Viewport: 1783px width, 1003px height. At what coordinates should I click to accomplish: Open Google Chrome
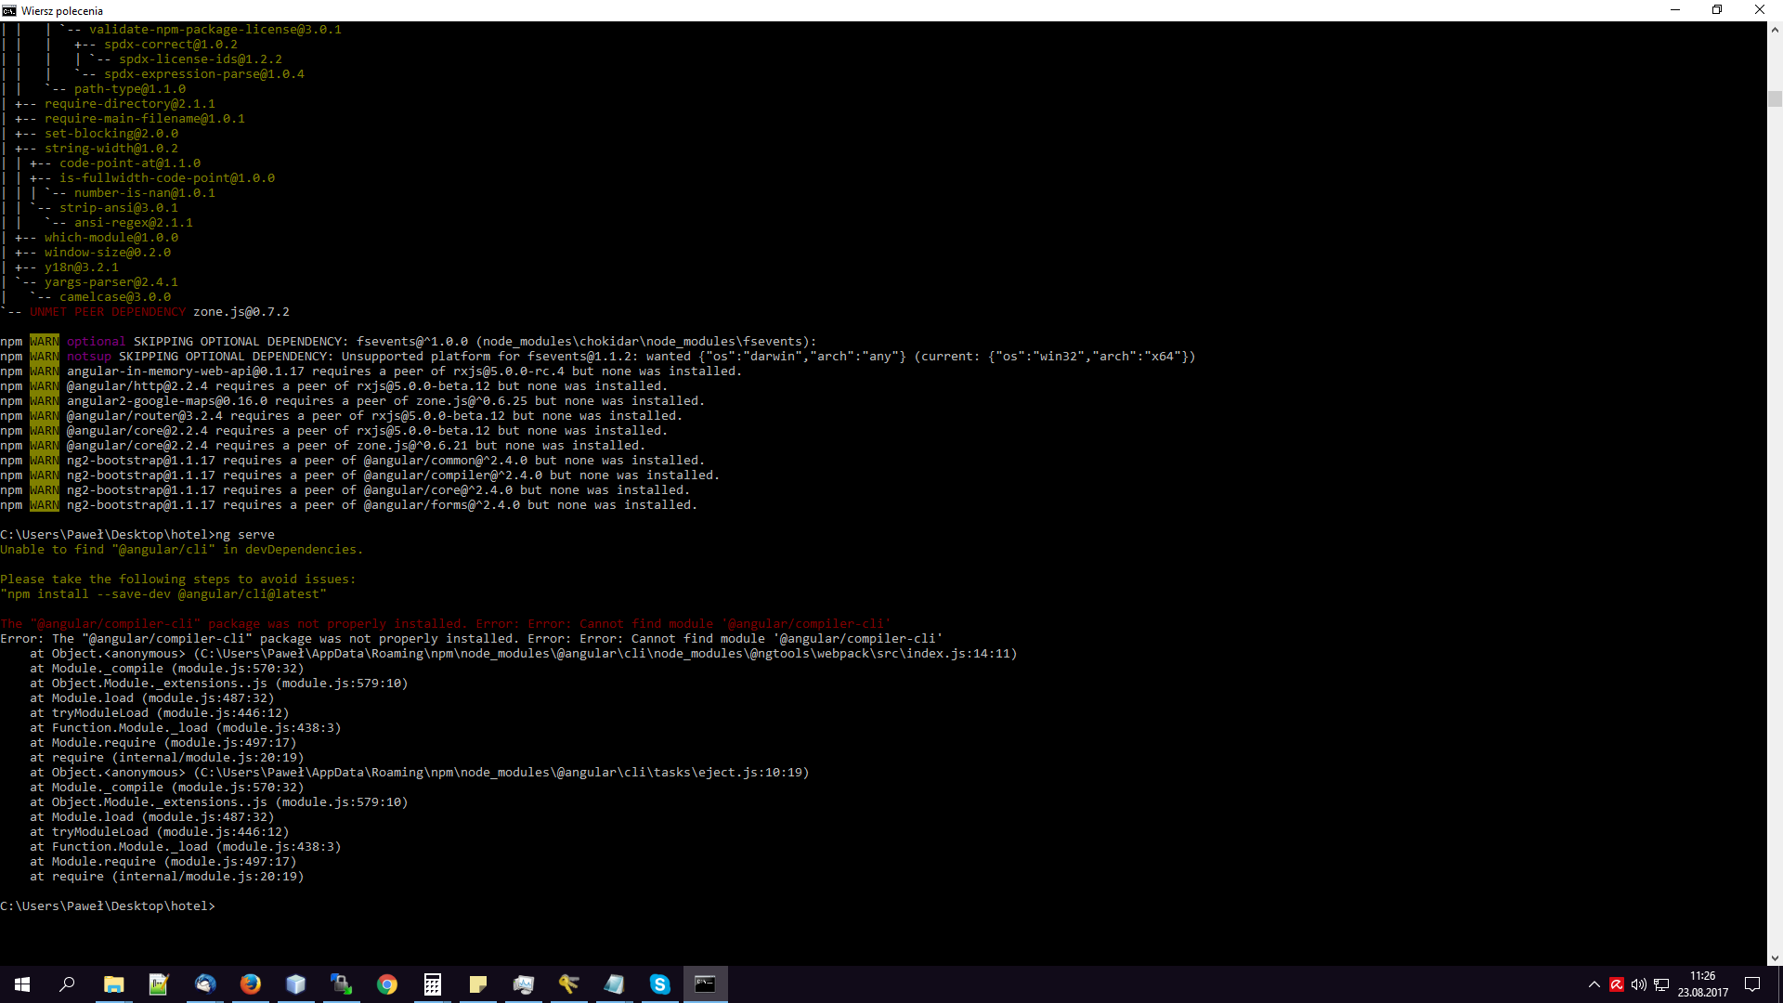(386, 983)
